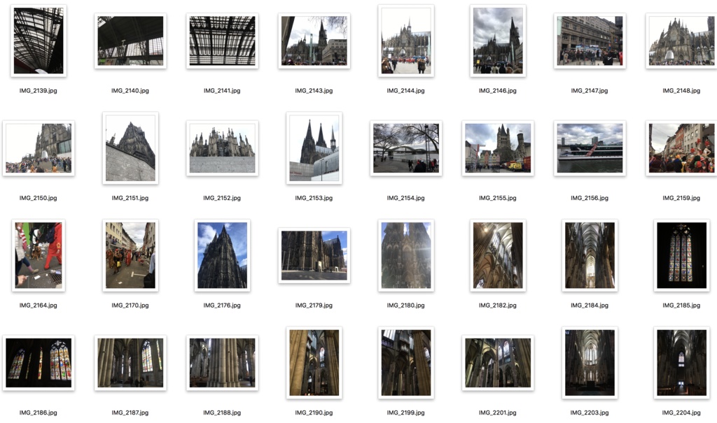Click the file name IMG_2156.jpg

(590, 199)
